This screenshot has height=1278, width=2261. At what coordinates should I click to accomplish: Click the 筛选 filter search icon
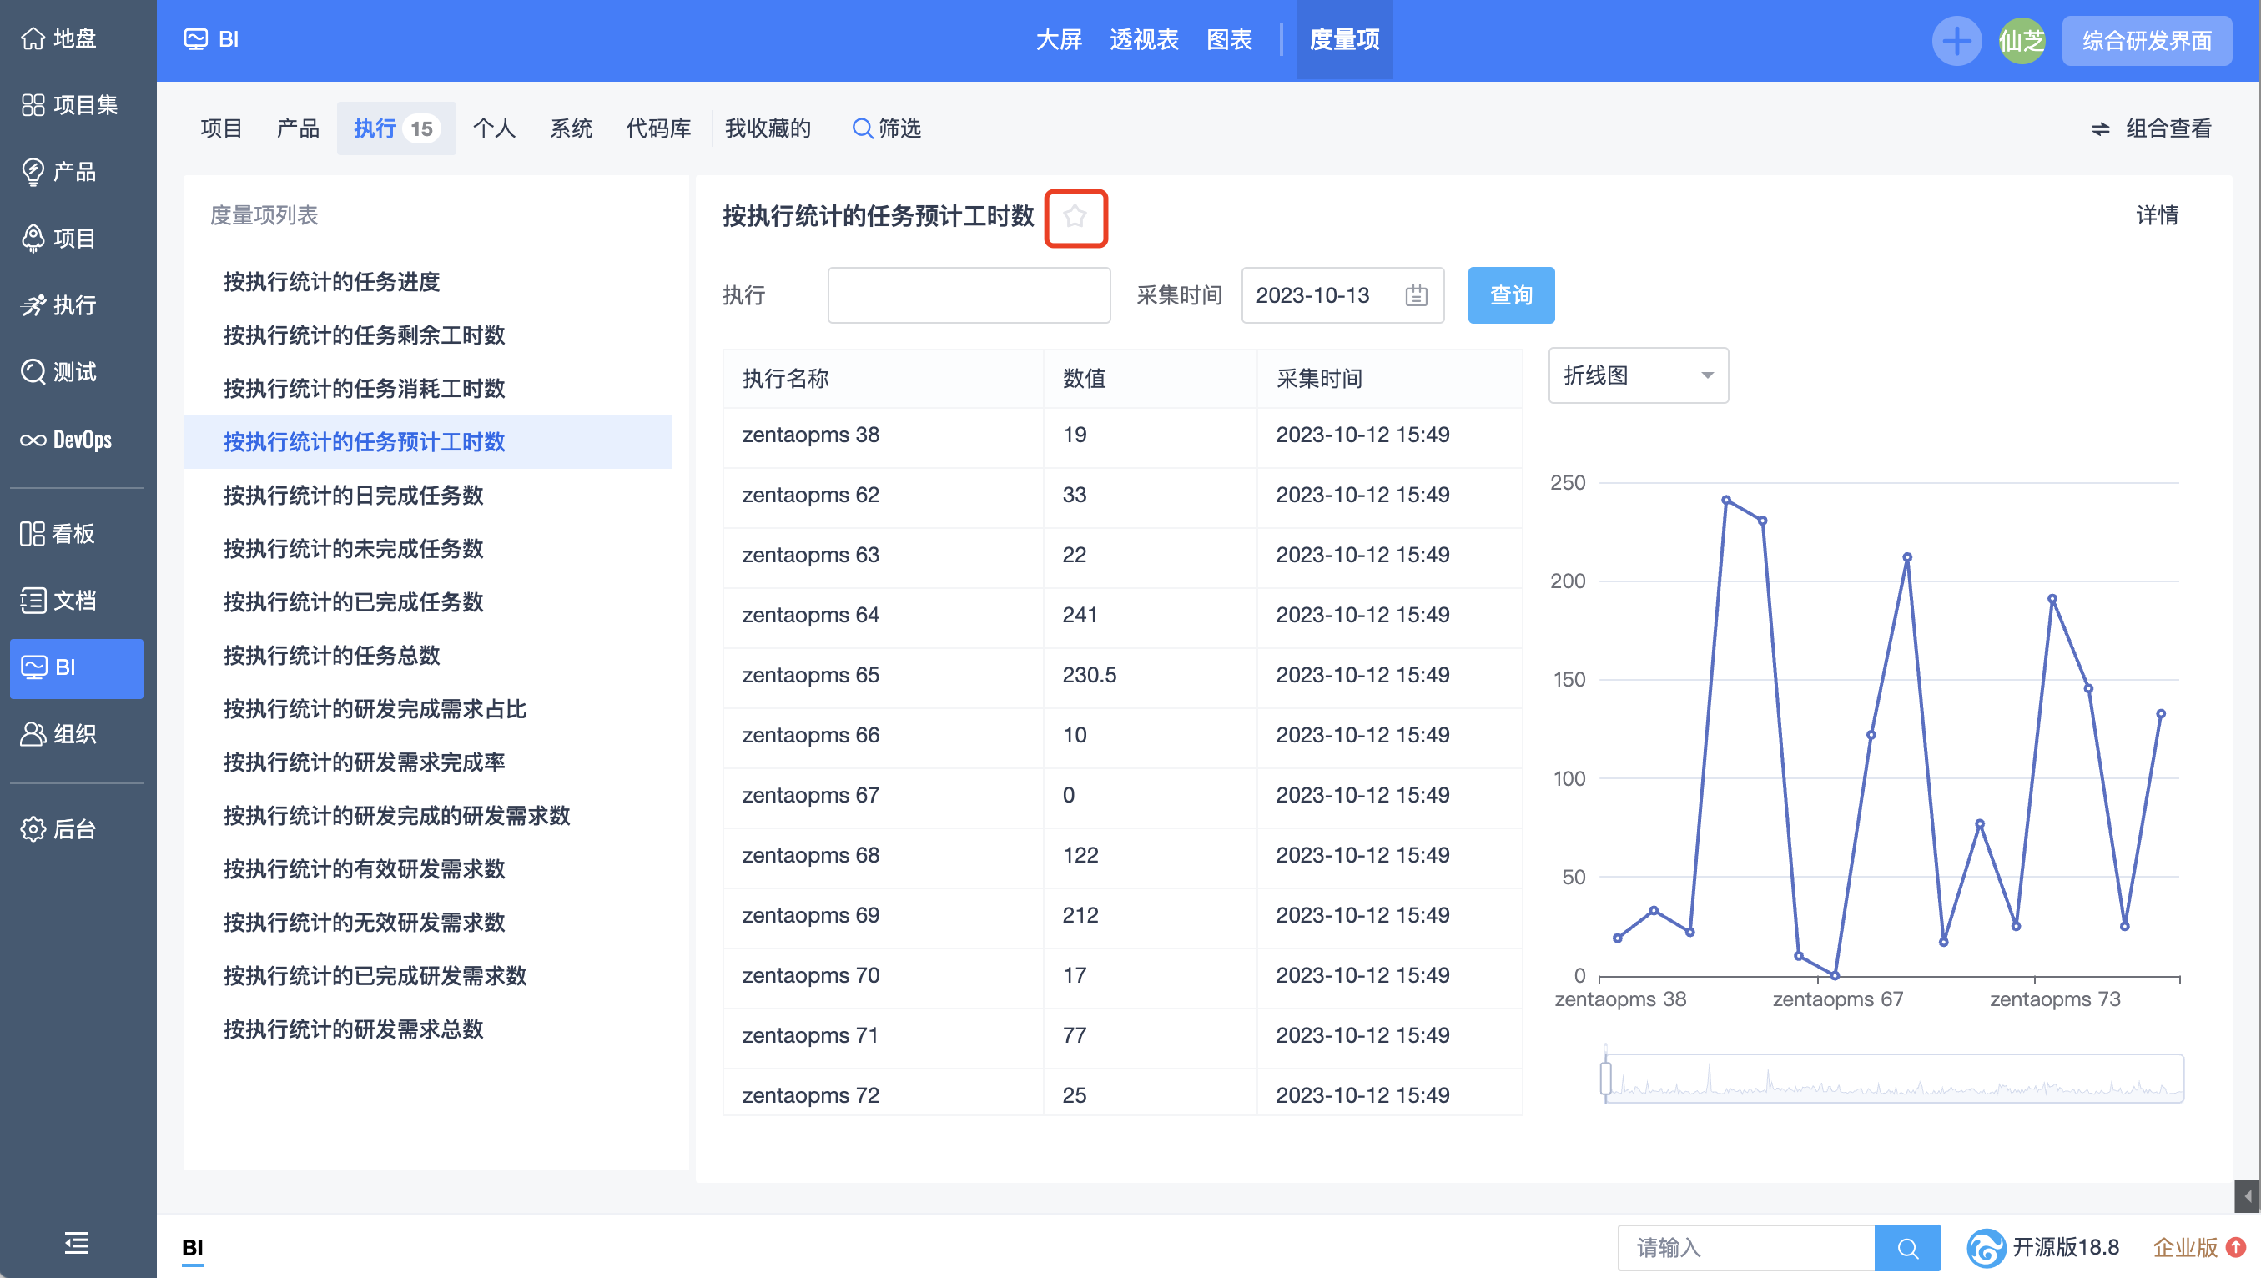tap(862, 128)
